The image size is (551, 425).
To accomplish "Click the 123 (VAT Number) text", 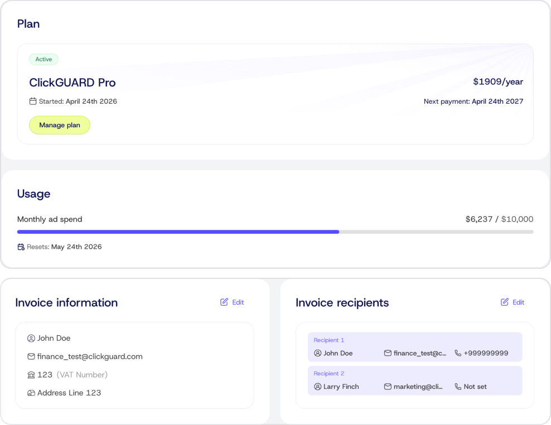I will pos(72,375).
